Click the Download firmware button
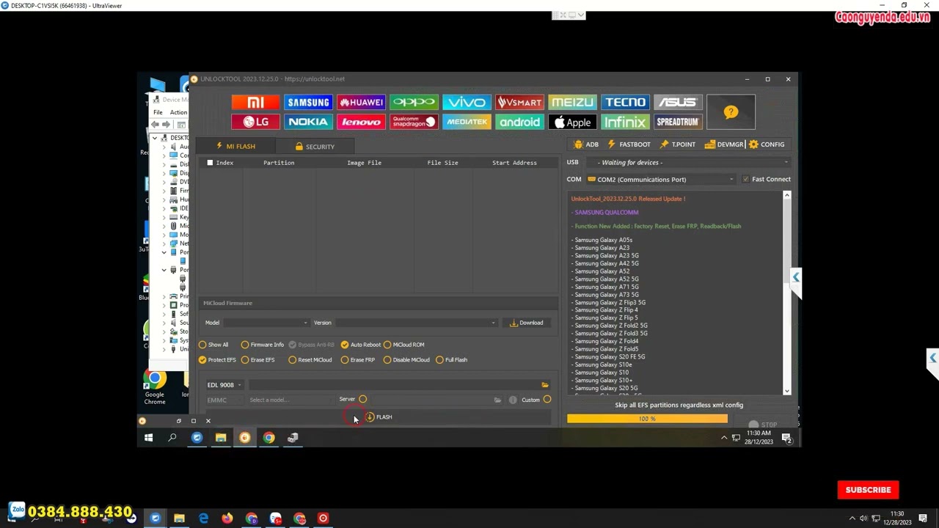The height and width of the screenshot is (528, 939). (526, 323)
